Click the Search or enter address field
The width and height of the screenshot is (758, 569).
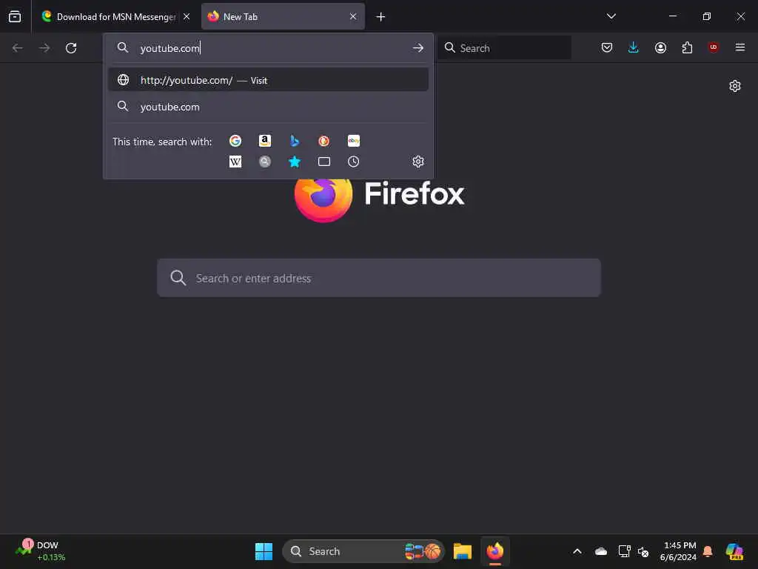click(x=379, y=278)
